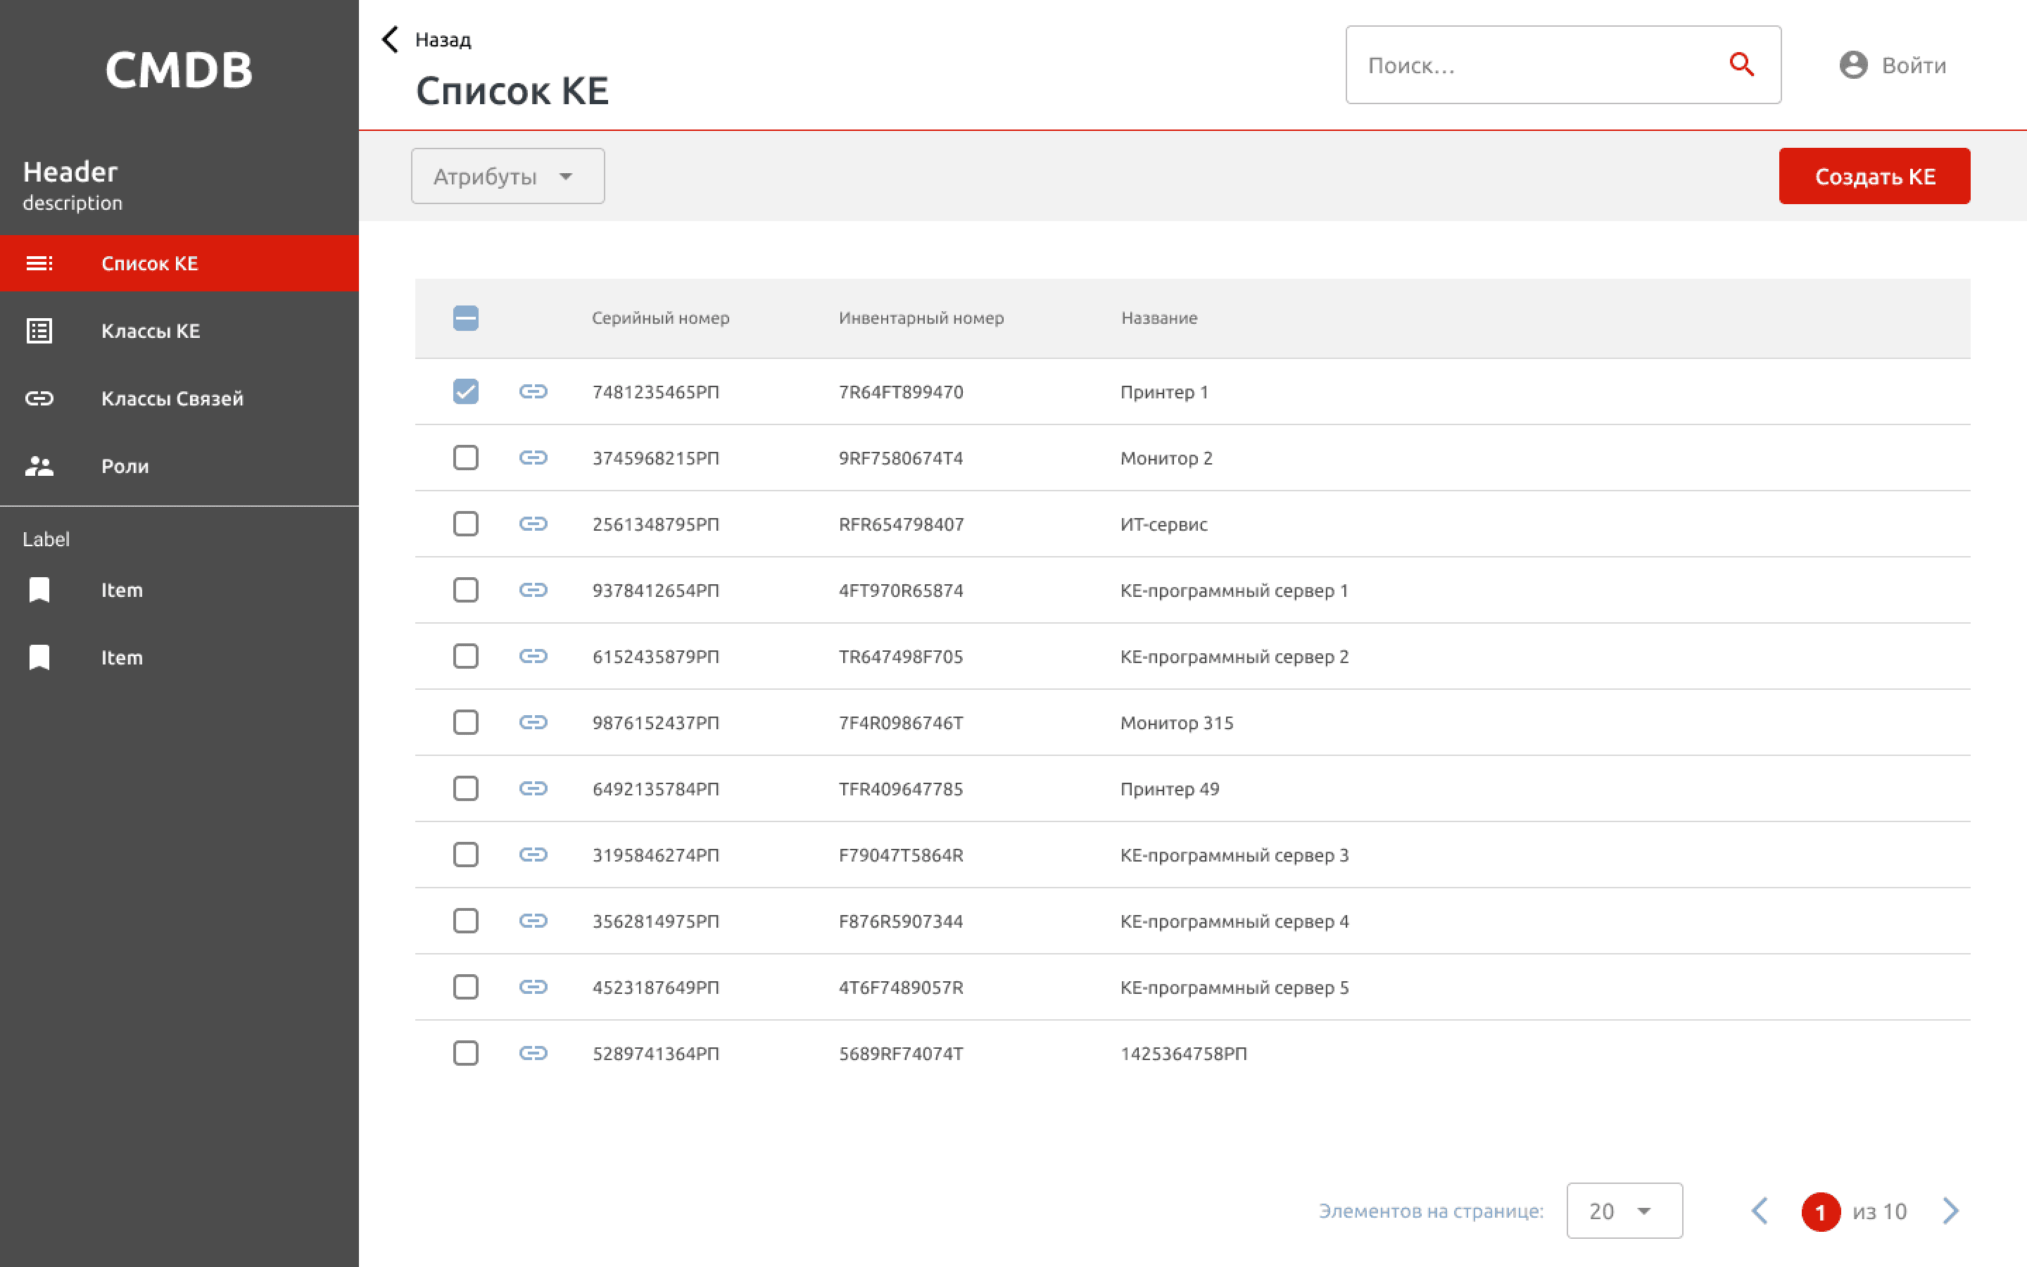Viewport: 2027px width, 1267px height.
Task: Select the second Item under Label
Action: (x=179, y=658)
